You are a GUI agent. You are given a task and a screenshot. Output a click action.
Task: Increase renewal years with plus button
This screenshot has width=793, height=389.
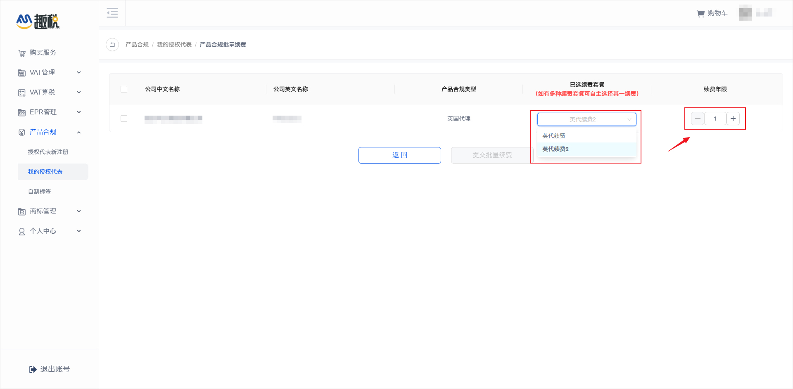pos(733,119)
